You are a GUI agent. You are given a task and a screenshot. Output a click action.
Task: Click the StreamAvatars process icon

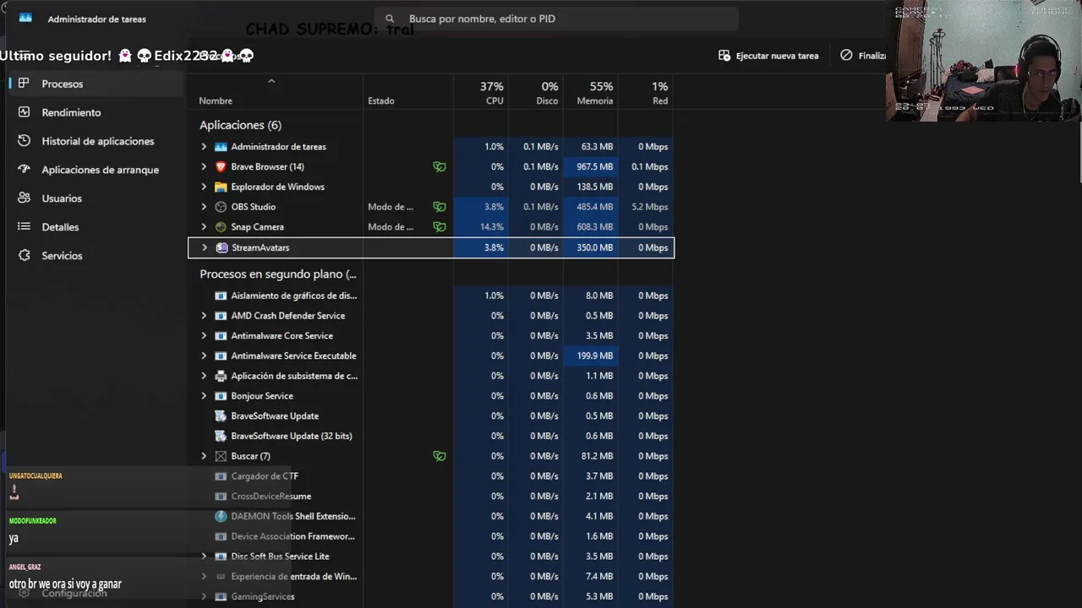(x=221, y=247)
